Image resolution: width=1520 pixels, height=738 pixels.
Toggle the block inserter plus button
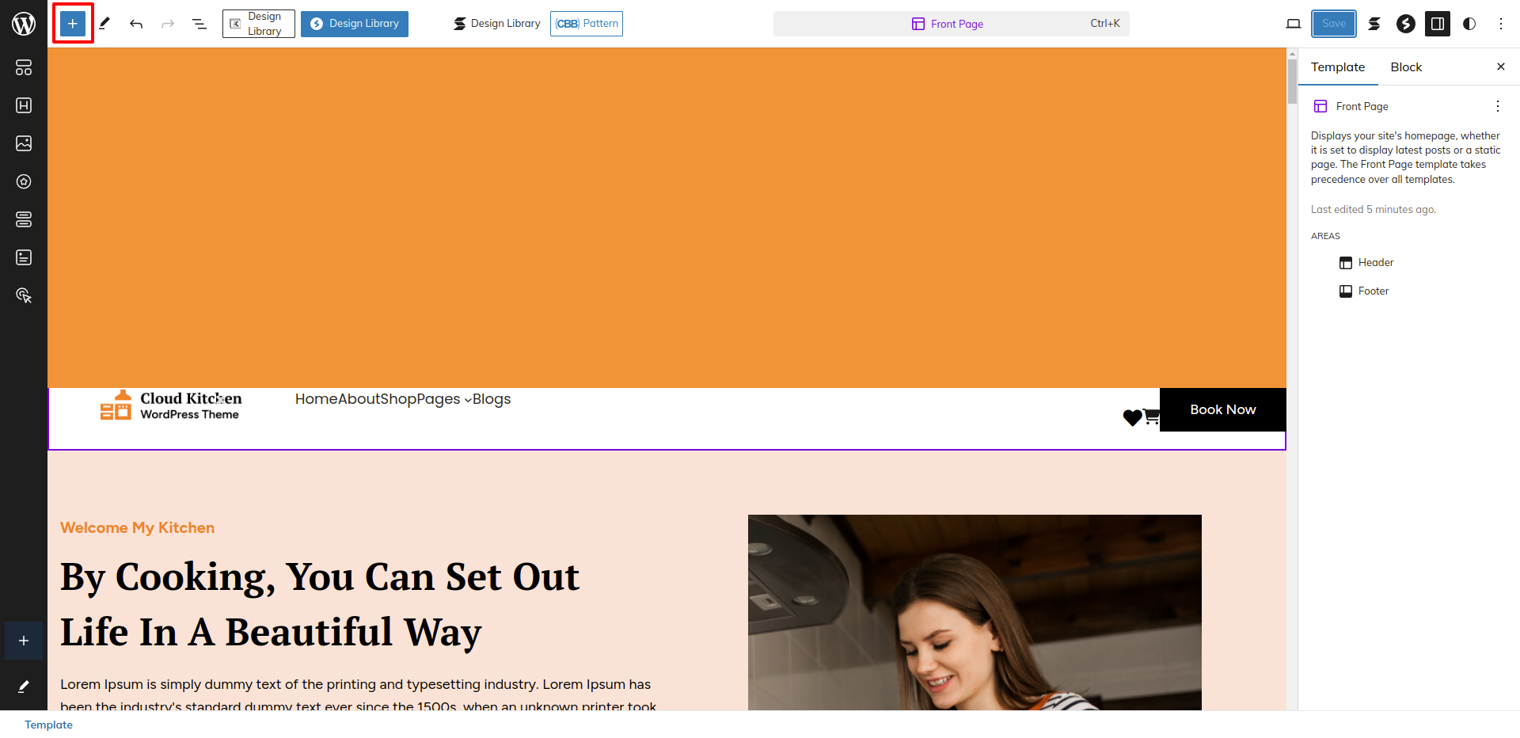[x=72, y=24]
